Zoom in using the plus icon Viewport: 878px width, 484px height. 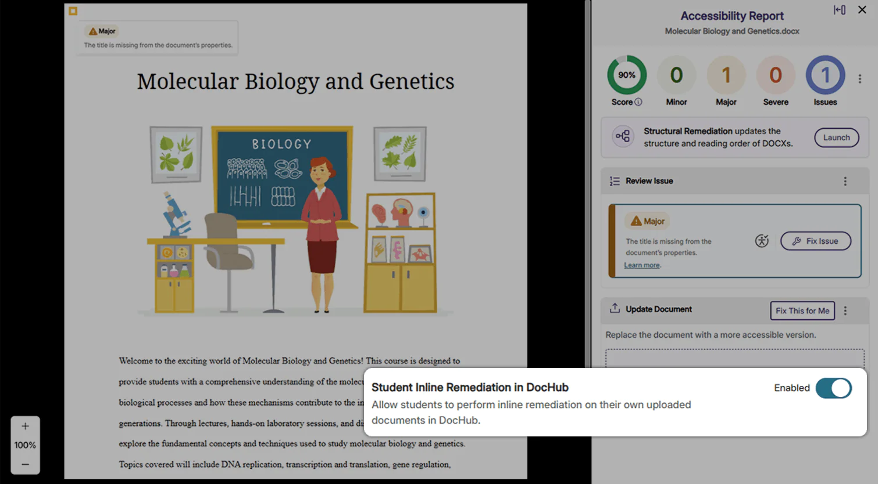pyautogui.click(x=25, y=425)
